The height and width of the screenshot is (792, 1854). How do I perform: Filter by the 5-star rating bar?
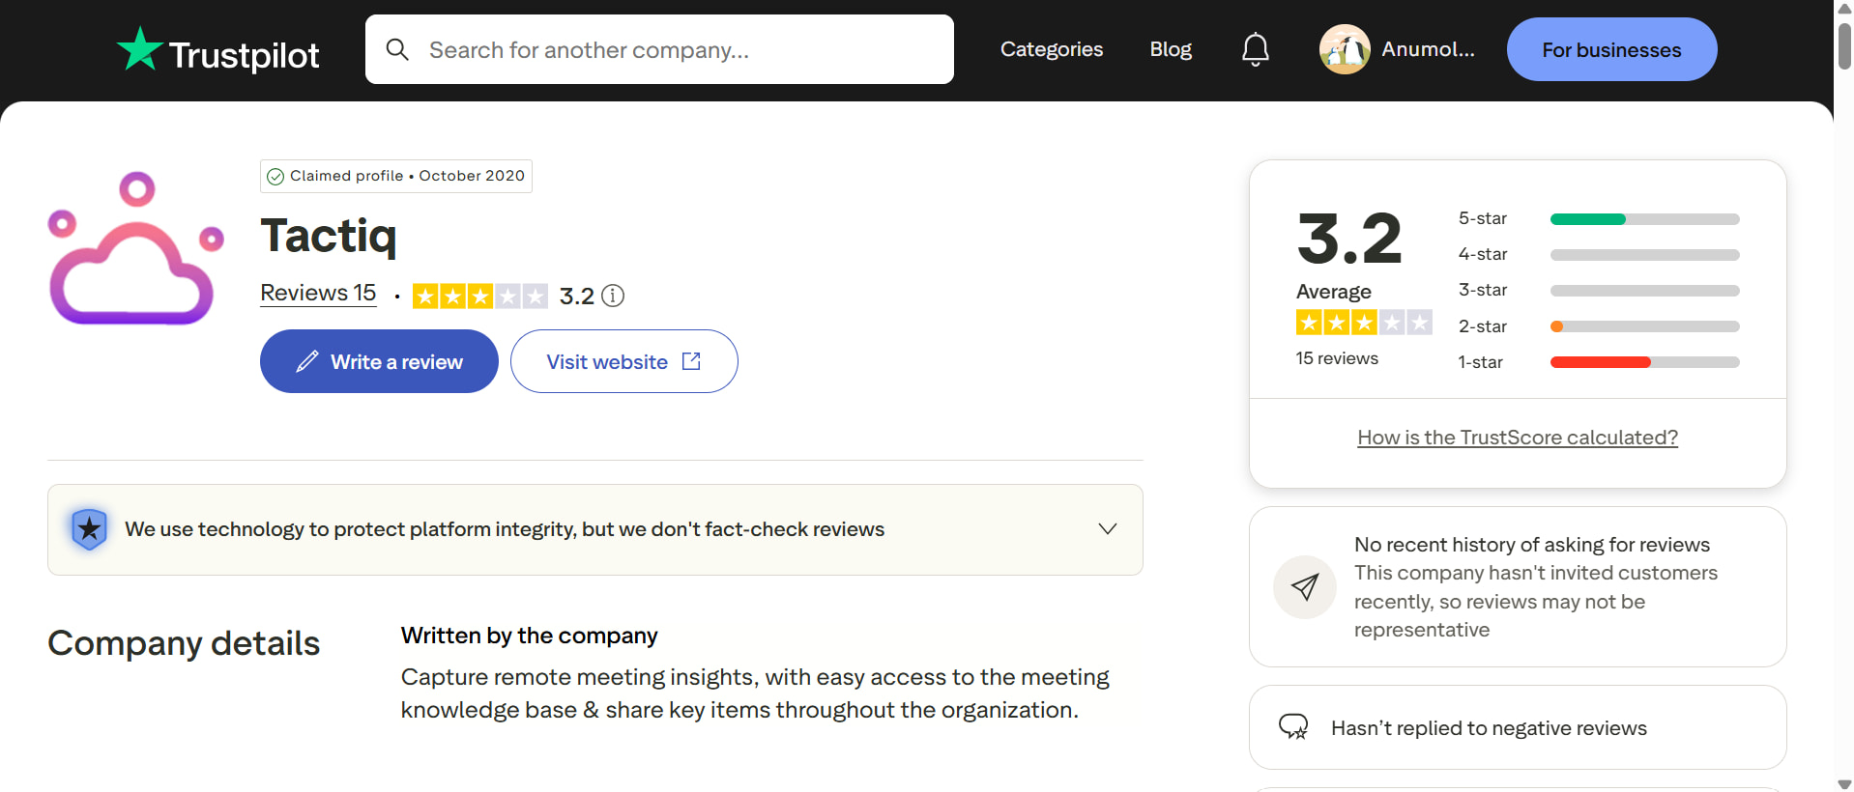(1644, 219)
